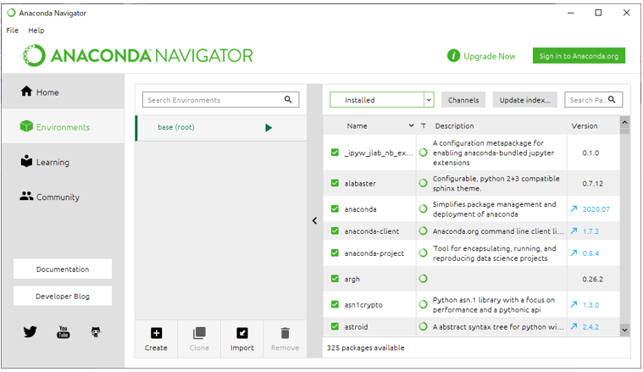Open the YouTube icon link
The height and width of the screenshot is (372, 643).
coord(64,332)
